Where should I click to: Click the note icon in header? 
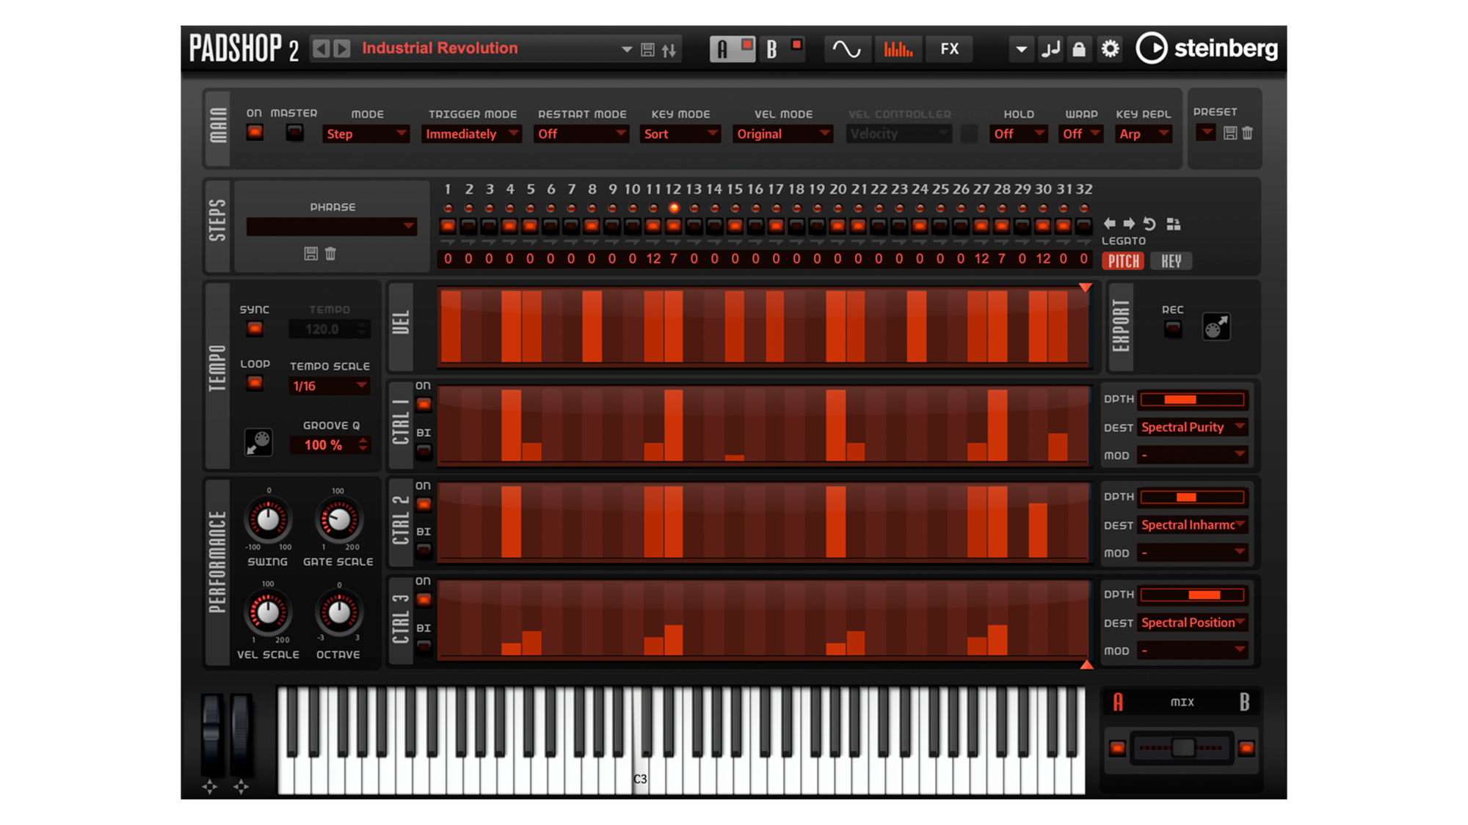pos(1050,49)
